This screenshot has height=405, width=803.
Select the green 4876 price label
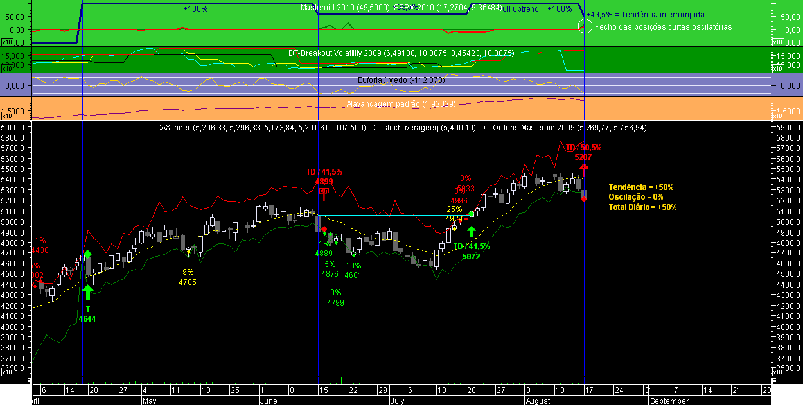click(330, 274)
